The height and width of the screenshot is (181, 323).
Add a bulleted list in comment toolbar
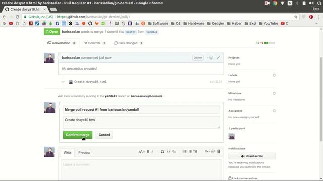(x=185, y=152)
